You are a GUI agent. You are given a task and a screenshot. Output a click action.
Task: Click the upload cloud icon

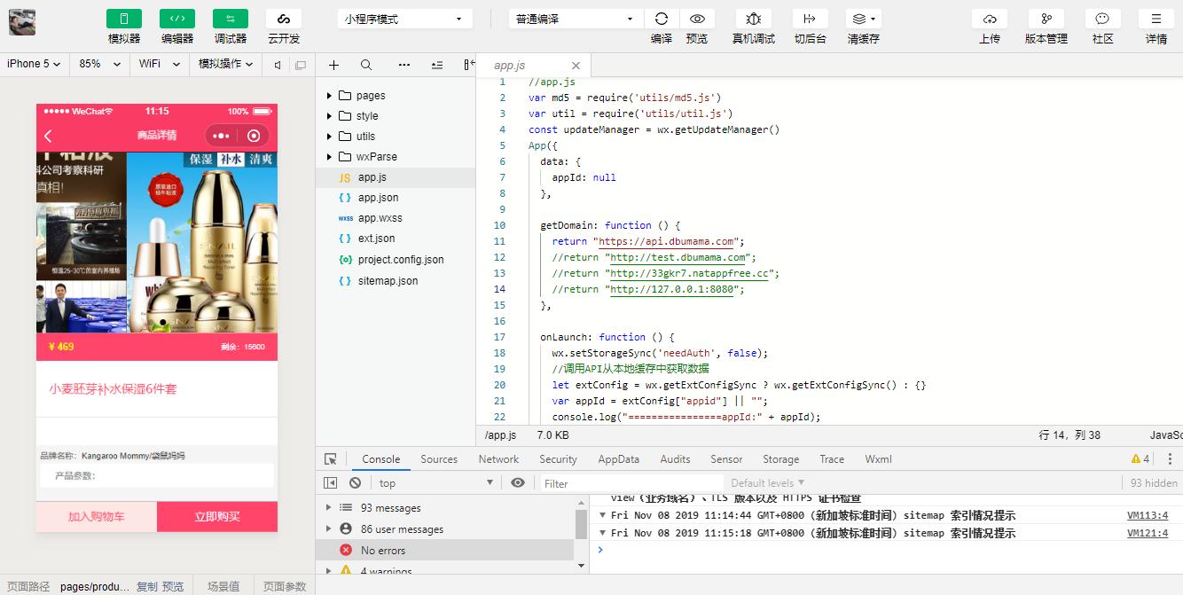point(989,19)
